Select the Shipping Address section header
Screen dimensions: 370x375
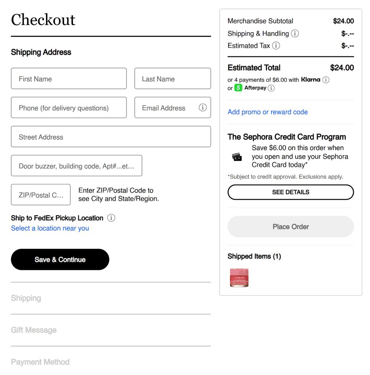point(41,52)
